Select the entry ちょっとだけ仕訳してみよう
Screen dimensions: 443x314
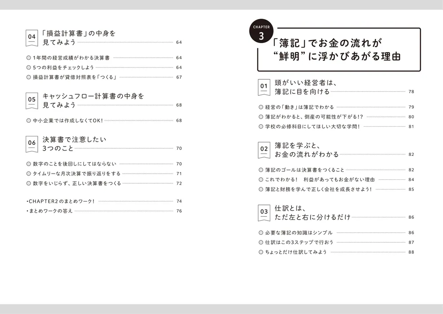(296, 252)
